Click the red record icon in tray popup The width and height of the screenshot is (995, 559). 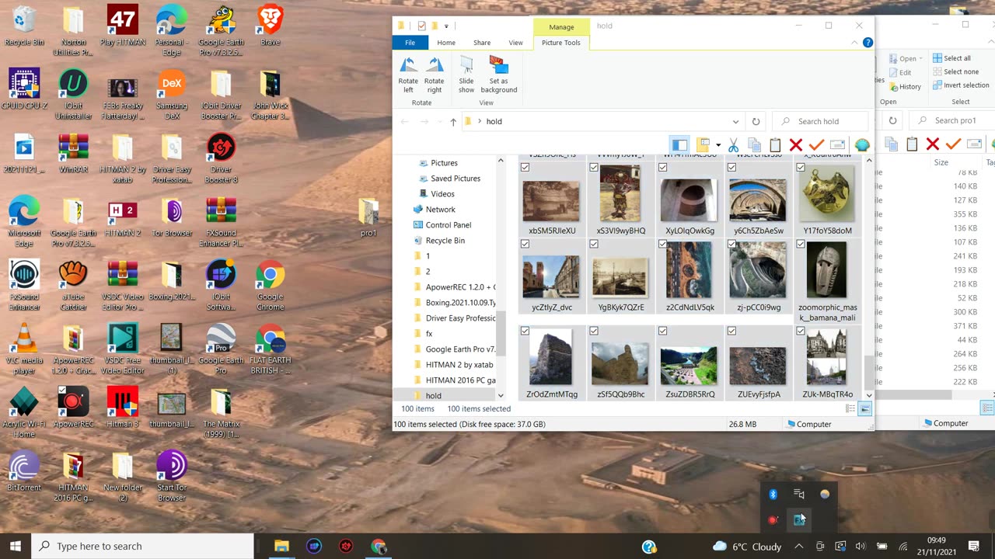773,520
